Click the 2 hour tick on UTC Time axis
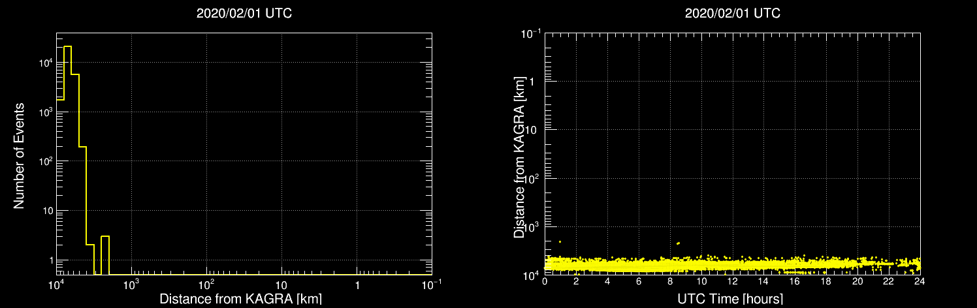 click(x=576, y=282)
